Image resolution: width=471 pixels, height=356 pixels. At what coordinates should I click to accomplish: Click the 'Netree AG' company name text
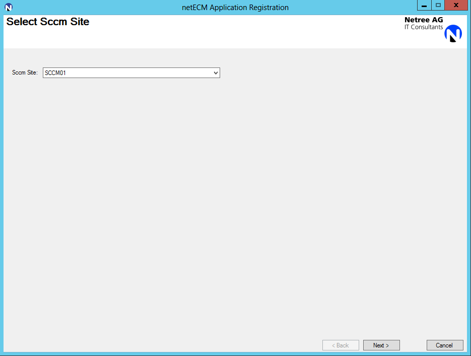pos(424,20)
